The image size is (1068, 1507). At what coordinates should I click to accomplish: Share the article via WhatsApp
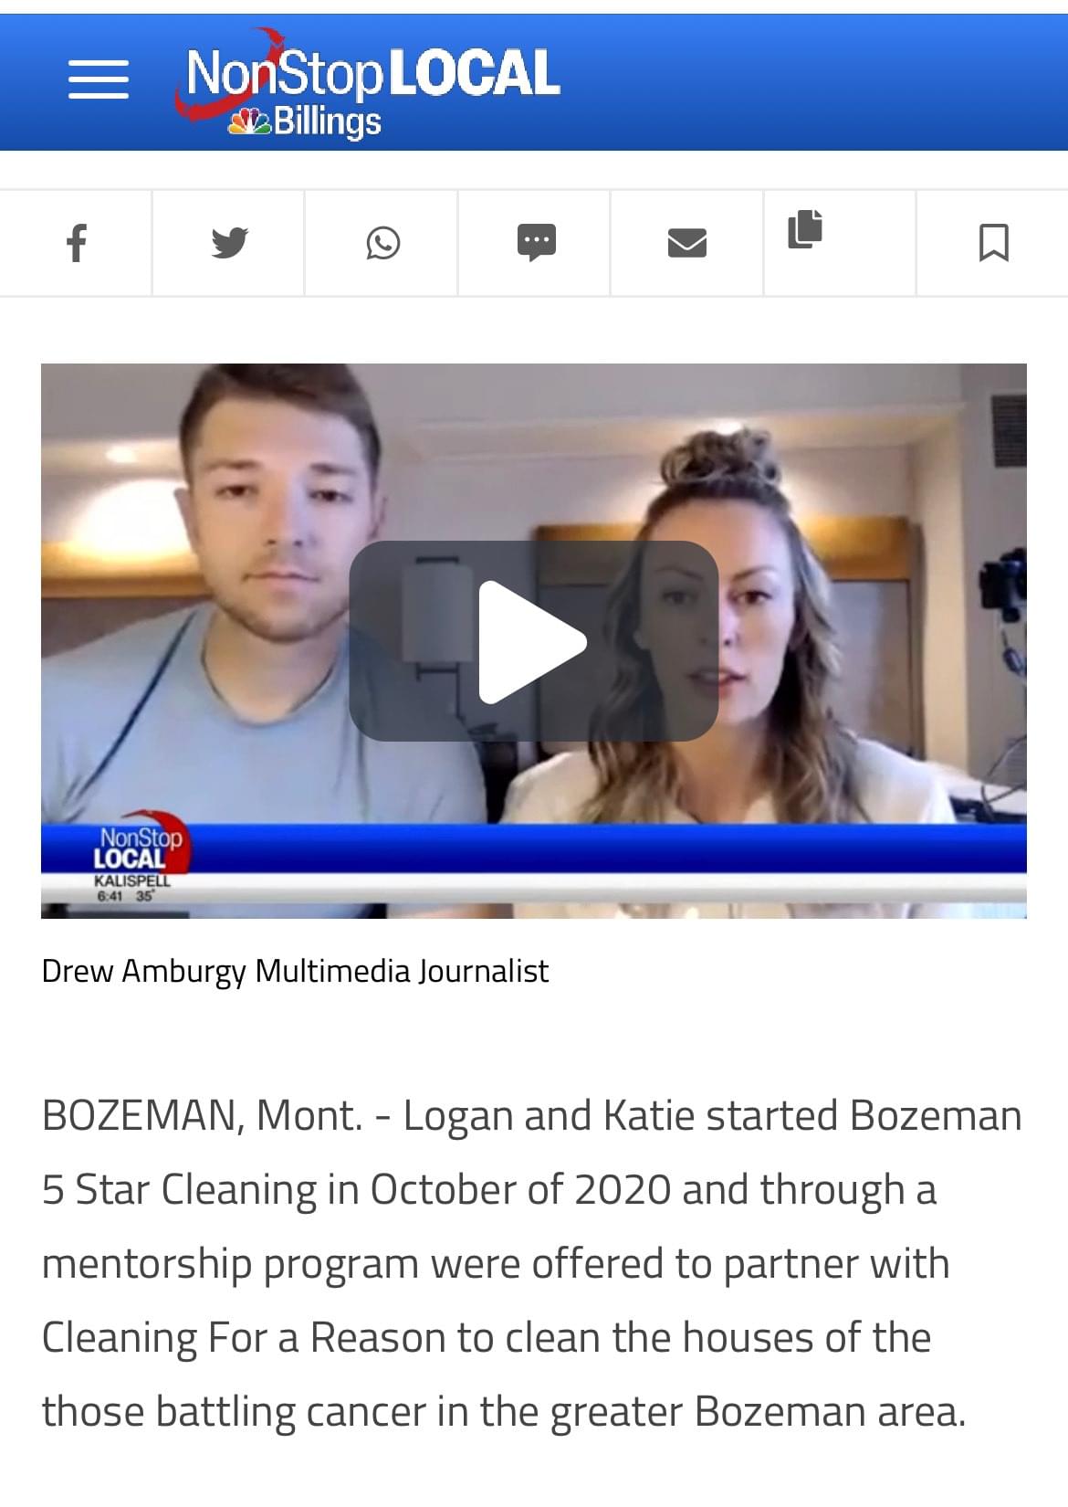[x=382, y=243]
